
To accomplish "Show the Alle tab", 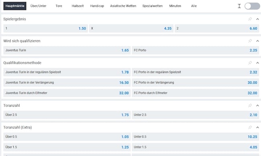I will pos(194,6).
